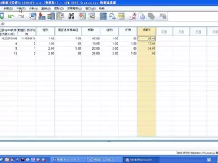This screenshot has width=218, height=163.
Task: Click the Variables info icon
Action: click(x=51, y=16)
